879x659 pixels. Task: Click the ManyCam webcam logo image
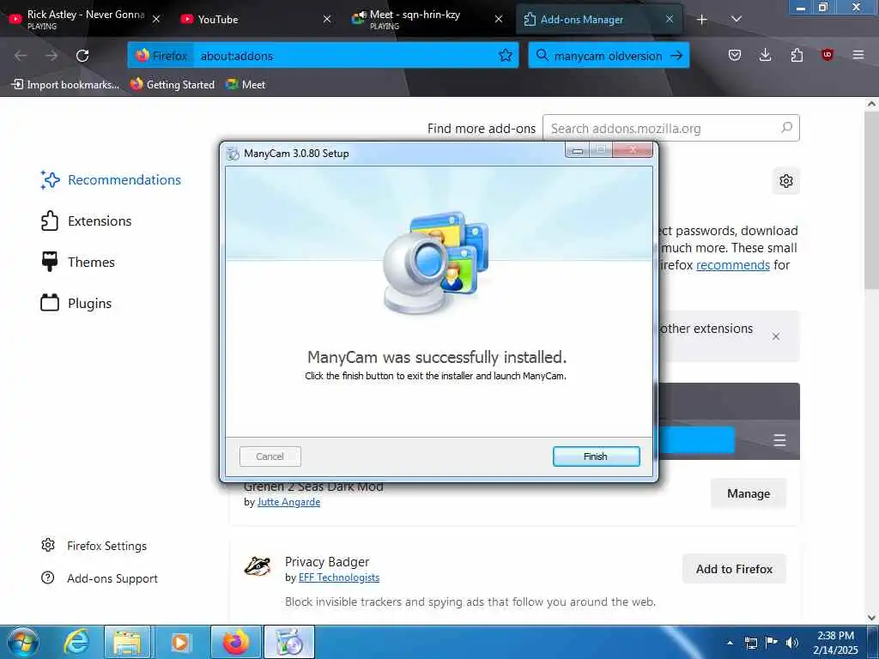[437, 263]
